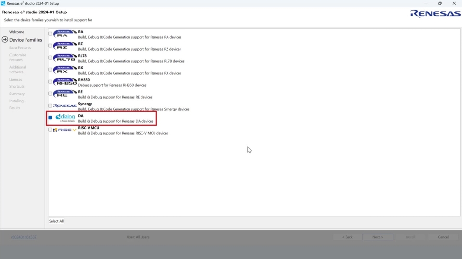Click the Dialog DA family logo icon
Screen dimensions: 462x259
pos(65,118)
